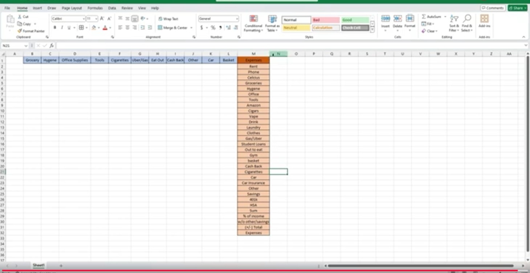
Task: Click Format as Table icon
Action: click(272, 23)
